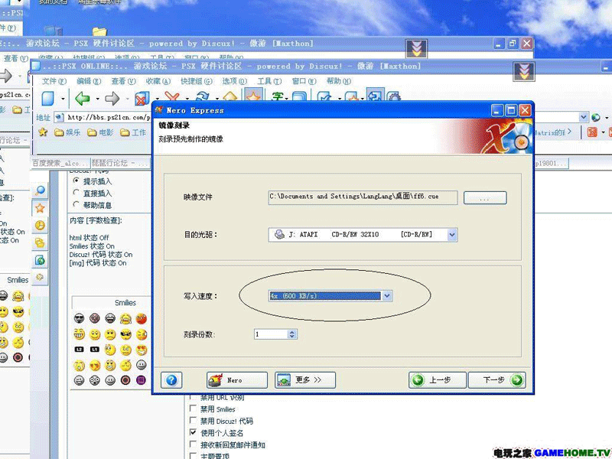Open the 电影 favorites folder
This screenshot has height=459, width=612.
tap(100, 132)
